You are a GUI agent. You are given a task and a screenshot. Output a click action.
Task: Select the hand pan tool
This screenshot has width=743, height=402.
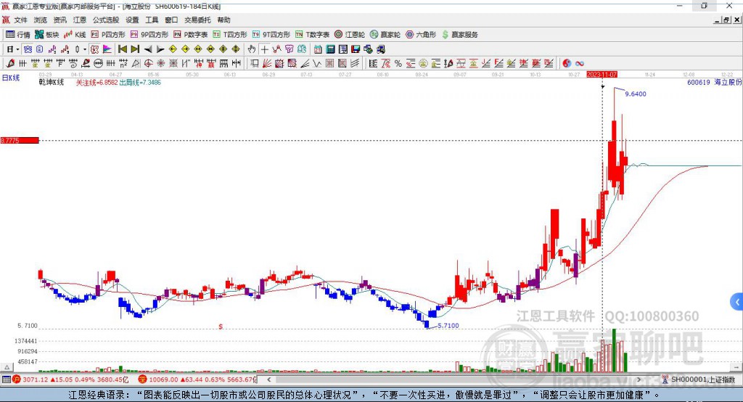tap(252, 49)
